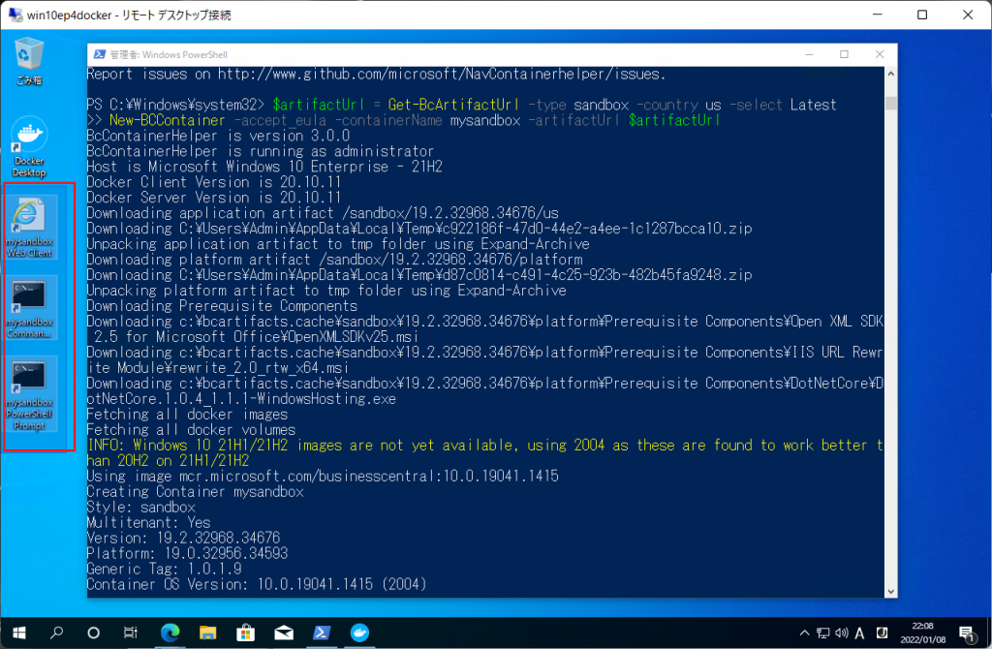Open Task View in taskbar
Screen dimensions: 992x649
(131, 633)
